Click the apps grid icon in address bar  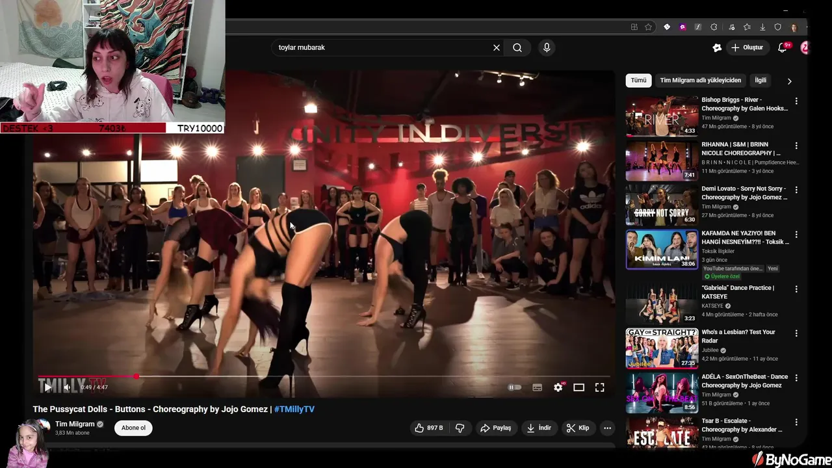tap(634, 27)
